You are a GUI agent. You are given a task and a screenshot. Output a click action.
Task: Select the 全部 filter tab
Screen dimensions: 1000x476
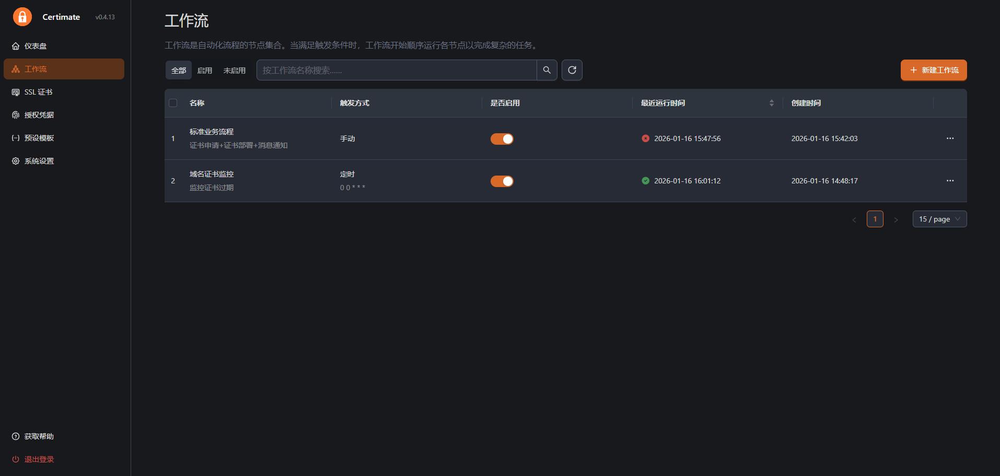point(179,70)
